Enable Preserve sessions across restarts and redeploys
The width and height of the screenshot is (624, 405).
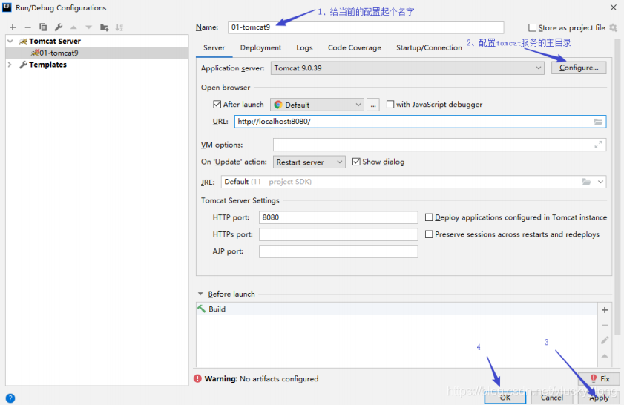pos(429,234)
